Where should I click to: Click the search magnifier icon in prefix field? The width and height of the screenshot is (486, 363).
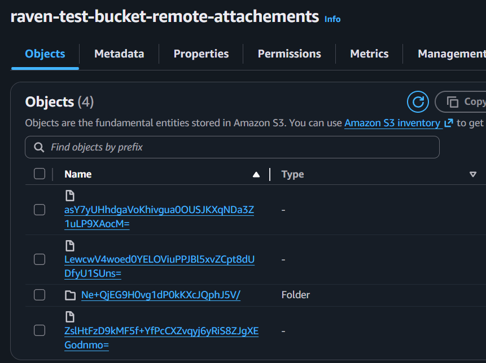pos(39,147)
